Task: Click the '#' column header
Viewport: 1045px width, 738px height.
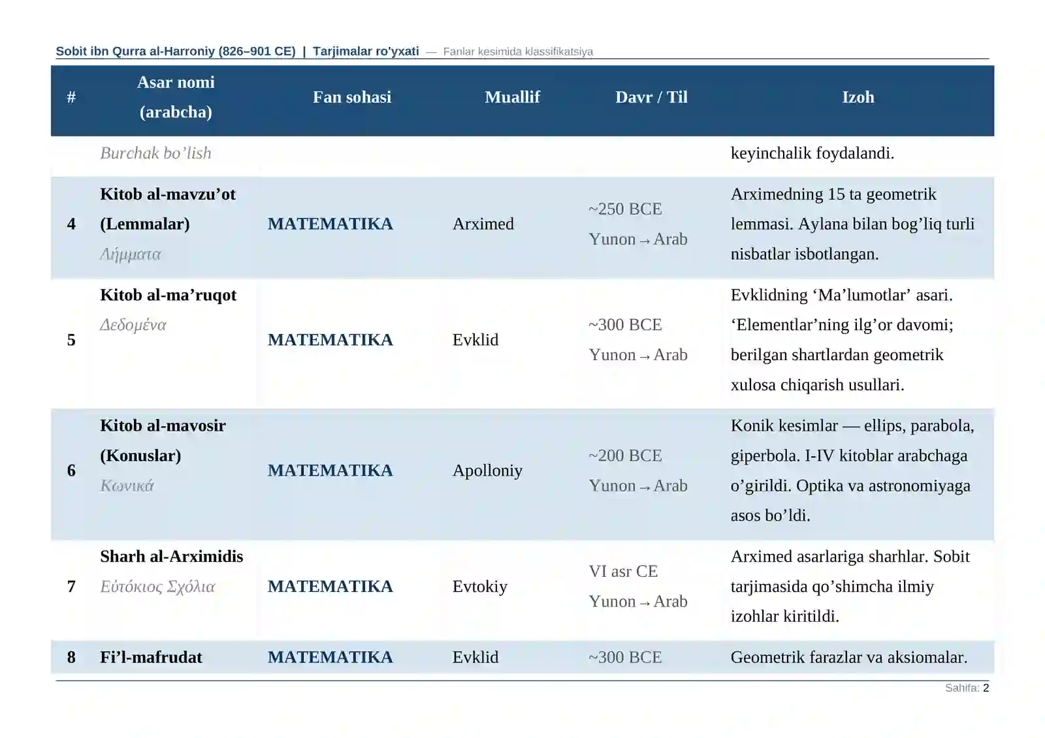Action: pos(71,97)
